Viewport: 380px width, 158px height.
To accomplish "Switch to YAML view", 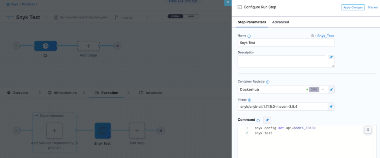I will point(191,16).
